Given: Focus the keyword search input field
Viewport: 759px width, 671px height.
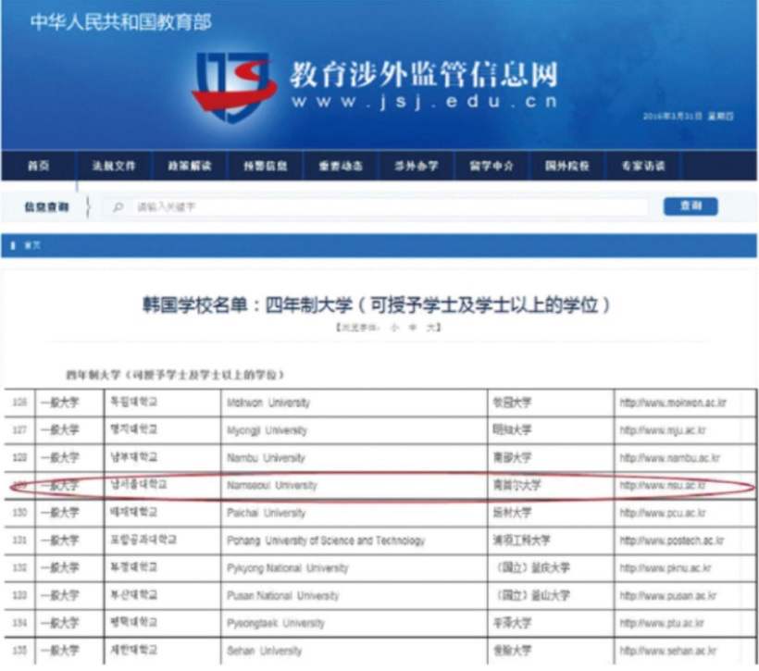Looking at the screenshot, I should pyautogui.click(x=376, y=207).
